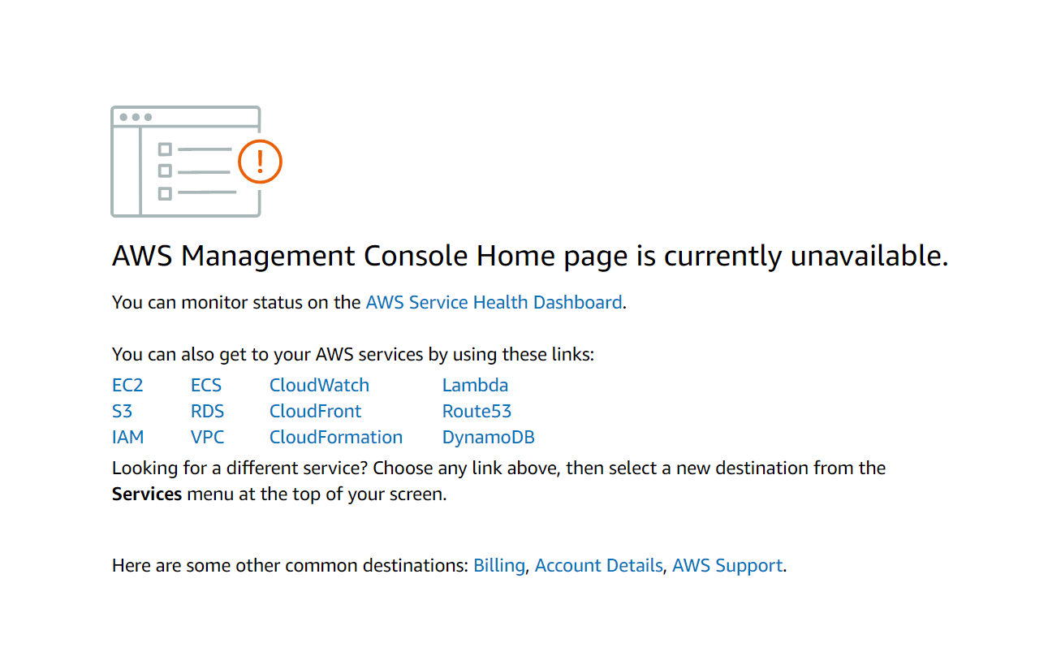Go to the EC2 service link
The width and height of the screenshot is (1061, 665).
(127, 385)
